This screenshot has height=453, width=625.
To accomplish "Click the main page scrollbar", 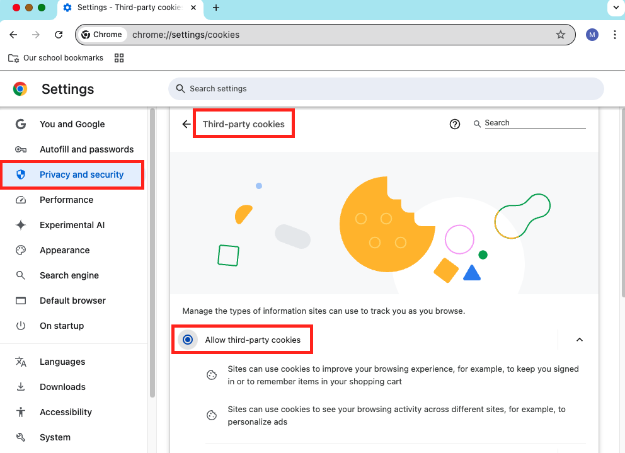I will [x=622, y=202].
